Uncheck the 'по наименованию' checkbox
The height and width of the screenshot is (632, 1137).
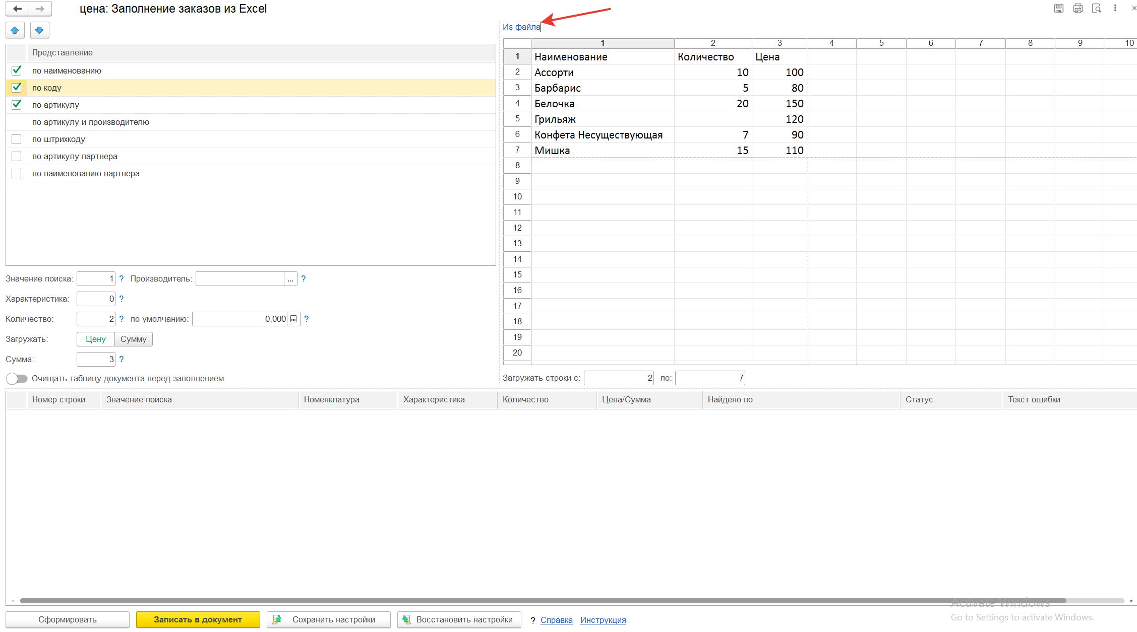coord(17,71)
